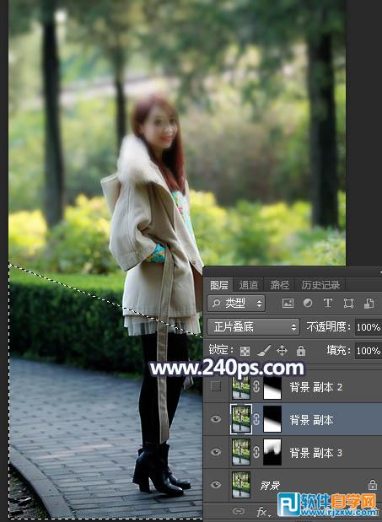The width and height of the screenshot is (382, 522).
Task: Switch to the 历史记录 tab
Action: (320, 285)
